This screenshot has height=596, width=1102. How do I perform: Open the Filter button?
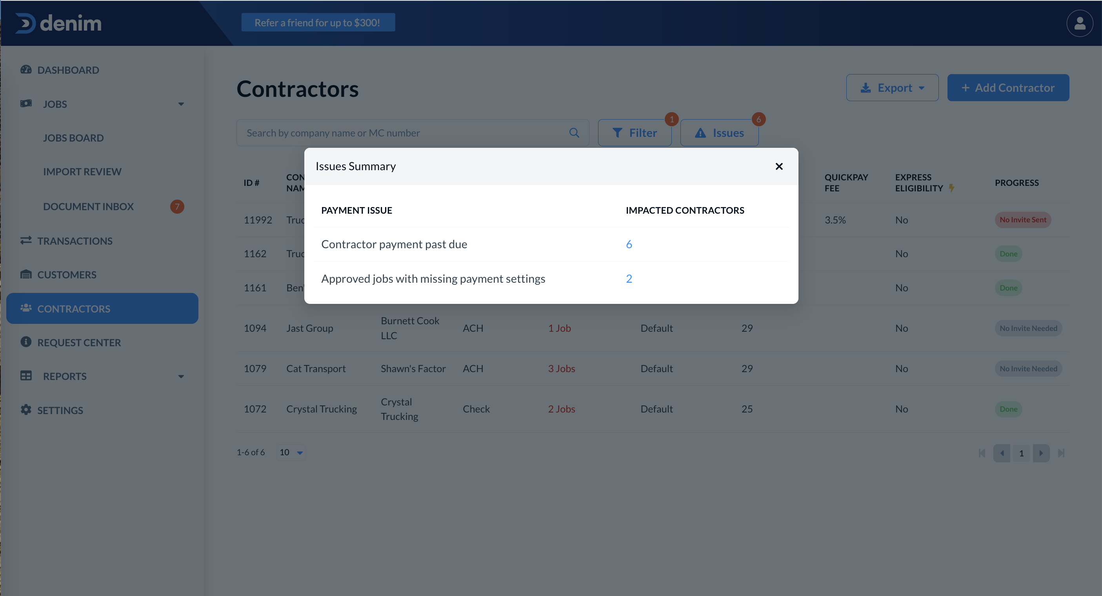click(x=635, y=133)
